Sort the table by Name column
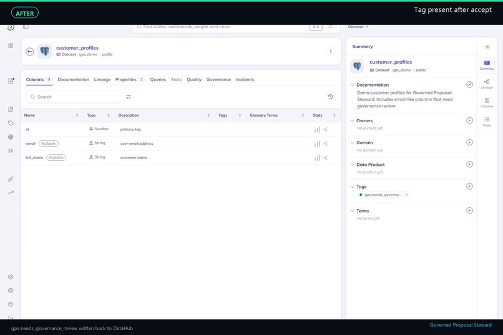 coord(77,115)
